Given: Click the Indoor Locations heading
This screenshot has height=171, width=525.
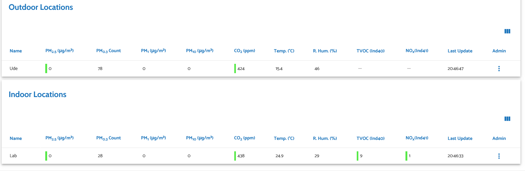Looking at the screenshot, I should (38, 94).
